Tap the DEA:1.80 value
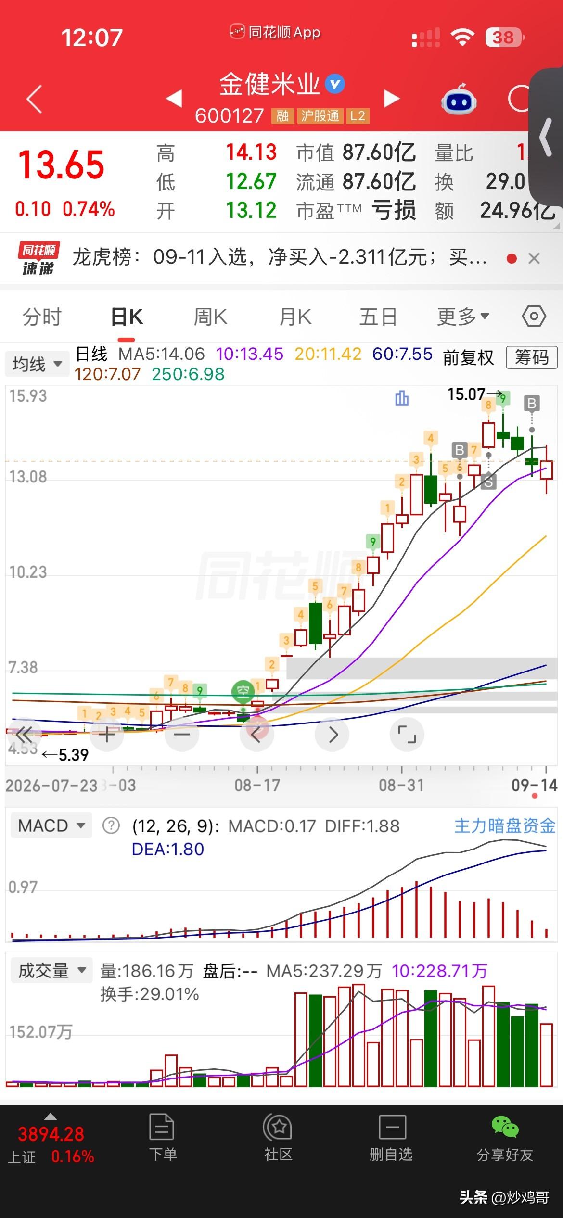 [168, 849]
